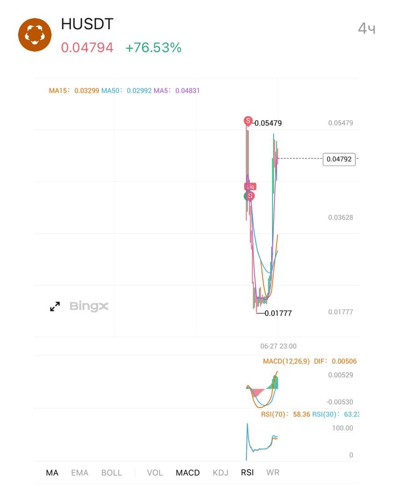Enable BOLL bands indicator
This screenshot has width=393, height=485.
point(111,473)
